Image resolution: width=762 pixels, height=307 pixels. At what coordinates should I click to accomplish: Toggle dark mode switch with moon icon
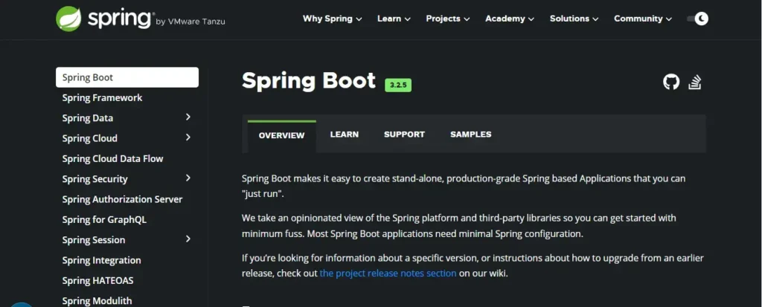[697, 19]
